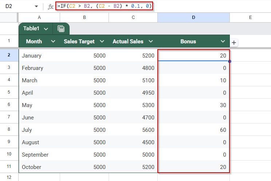Screen dimensions: 271x181
Task: Click the February cell
Action: tap(39, 68)
